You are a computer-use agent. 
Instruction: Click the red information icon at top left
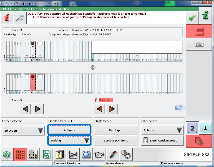6,18
